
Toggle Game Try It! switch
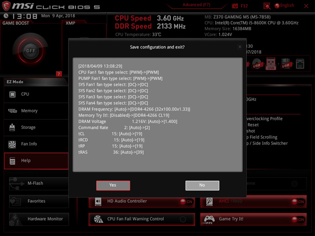pos(298,219)
